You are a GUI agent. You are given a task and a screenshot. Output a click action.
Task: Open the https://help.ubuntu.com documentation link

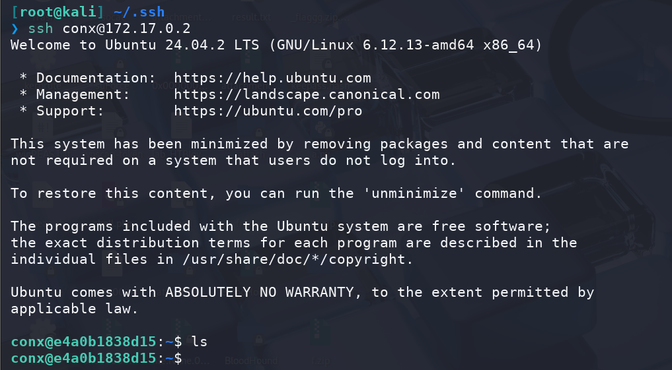tap(272, 78)
